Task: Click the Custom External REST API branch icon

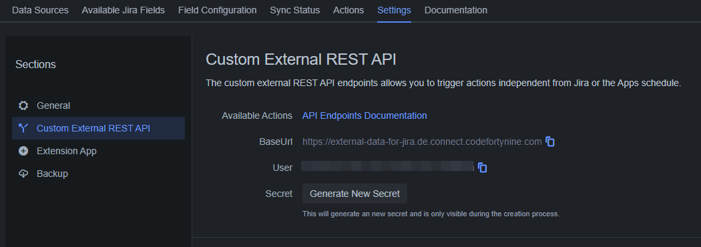Action: coord(23,128)
